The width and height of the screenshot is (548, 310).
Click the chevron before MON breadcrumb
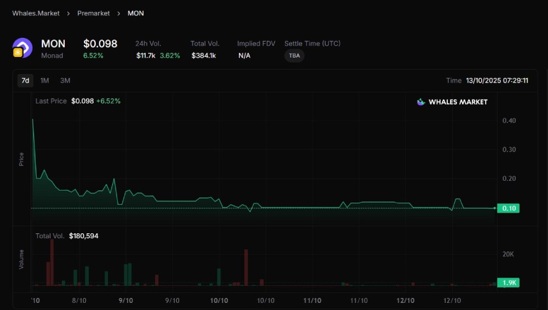(118, 13)
